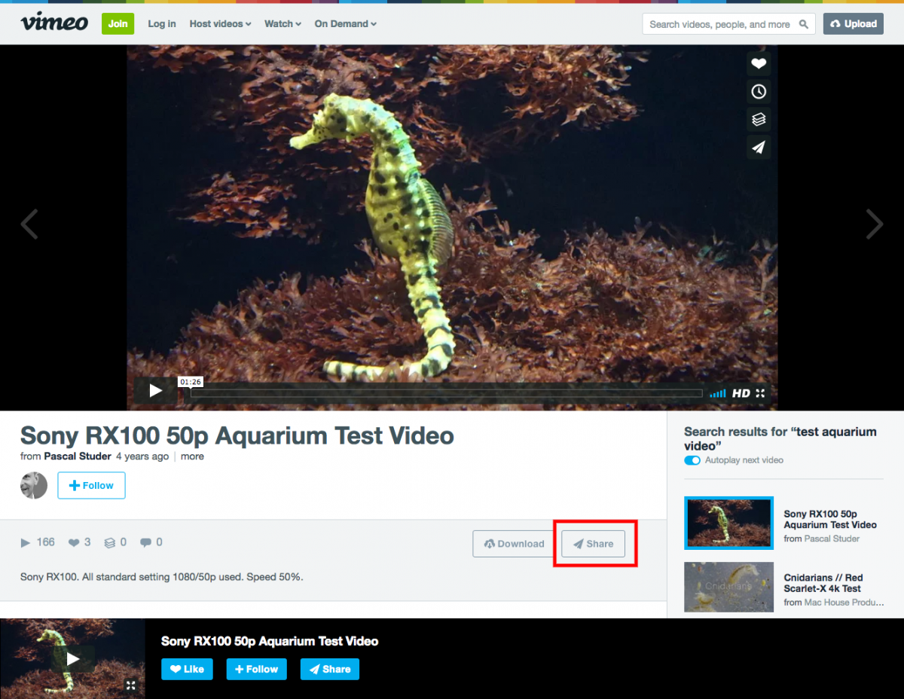This screenshot has height=699, width=904.
Task: Click the collections count icon (0)
Action: [x=110, y=542]
